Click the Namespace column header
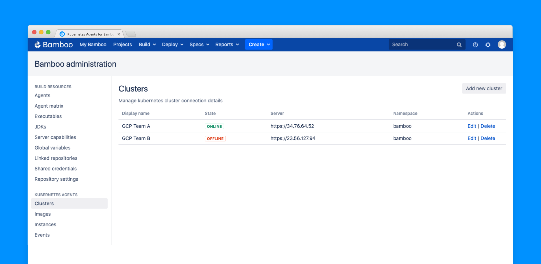The width and height of the screenshot is (541, 264). tap(405, 114)
